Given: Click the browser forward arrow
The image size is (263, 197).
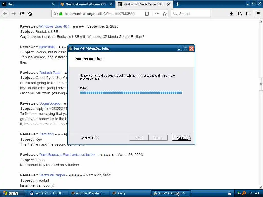Looking at the screenshot, I should tap(14, 14).
